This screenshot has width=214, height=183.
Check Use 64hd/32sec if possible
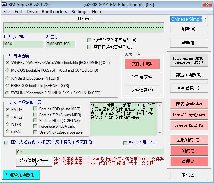pos(35,132)
